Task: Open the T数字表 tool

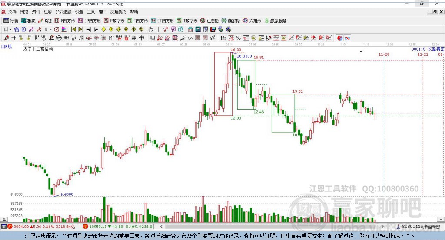Action: point(187,21)
